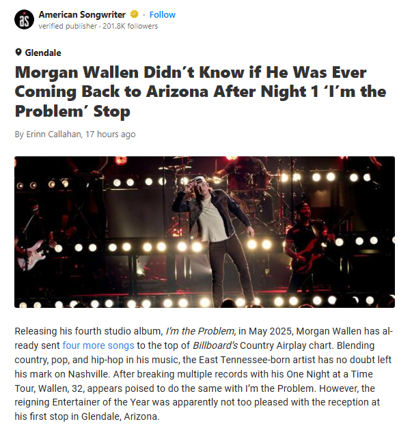Click the 201.8K followers count
This screenshot has width=412, height=428.
pos(131,26)
